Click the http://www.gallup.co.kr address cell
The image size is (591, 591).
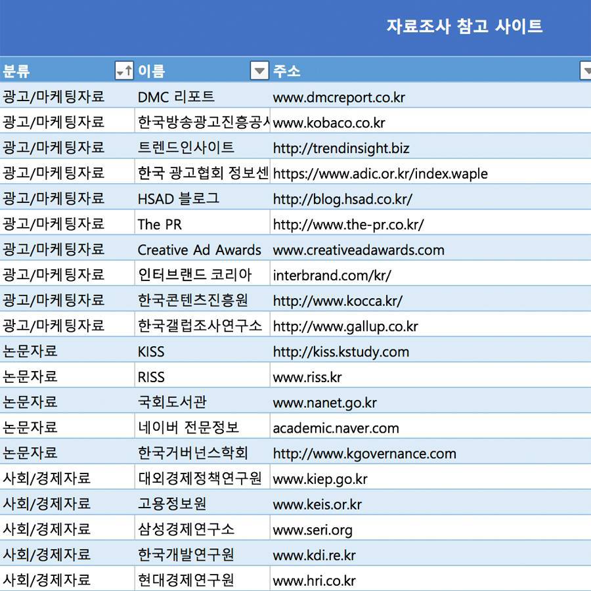[x=430, y=324]
